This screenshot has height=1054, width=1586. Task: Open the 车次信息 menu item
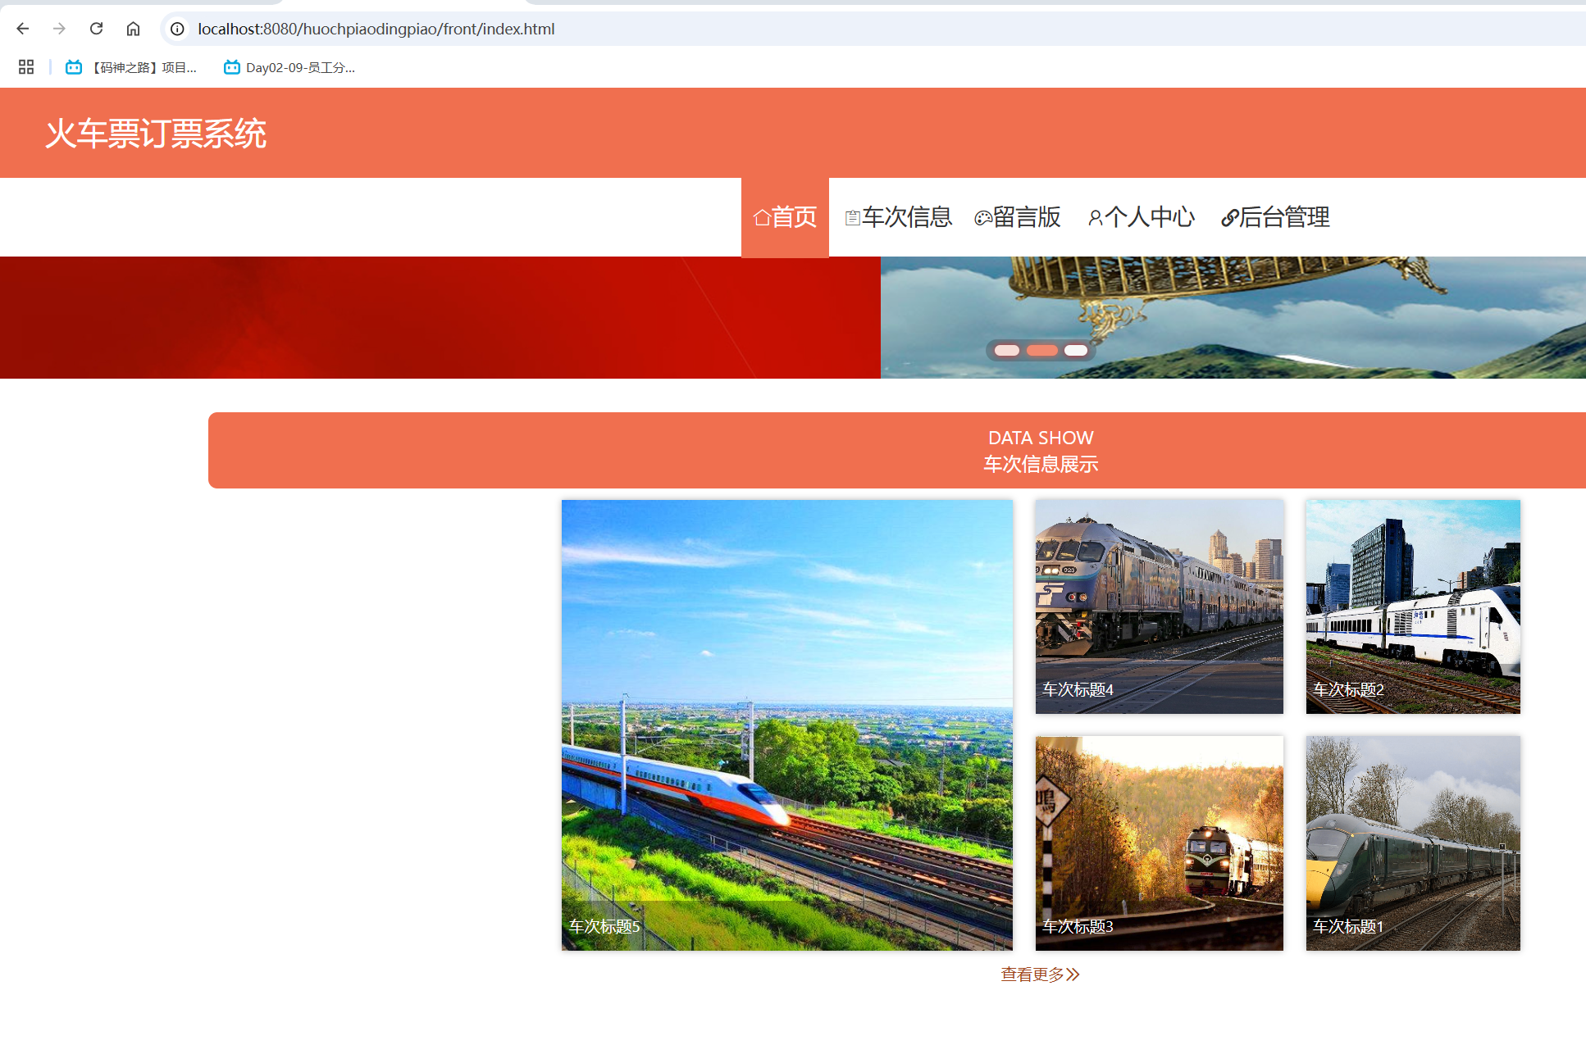898,217
